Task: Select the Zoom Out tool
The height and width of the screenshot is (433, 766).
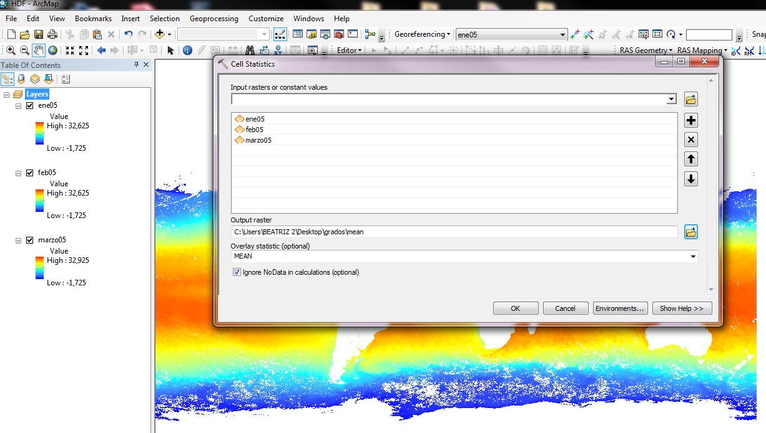Action: click(x=24, y=50)
